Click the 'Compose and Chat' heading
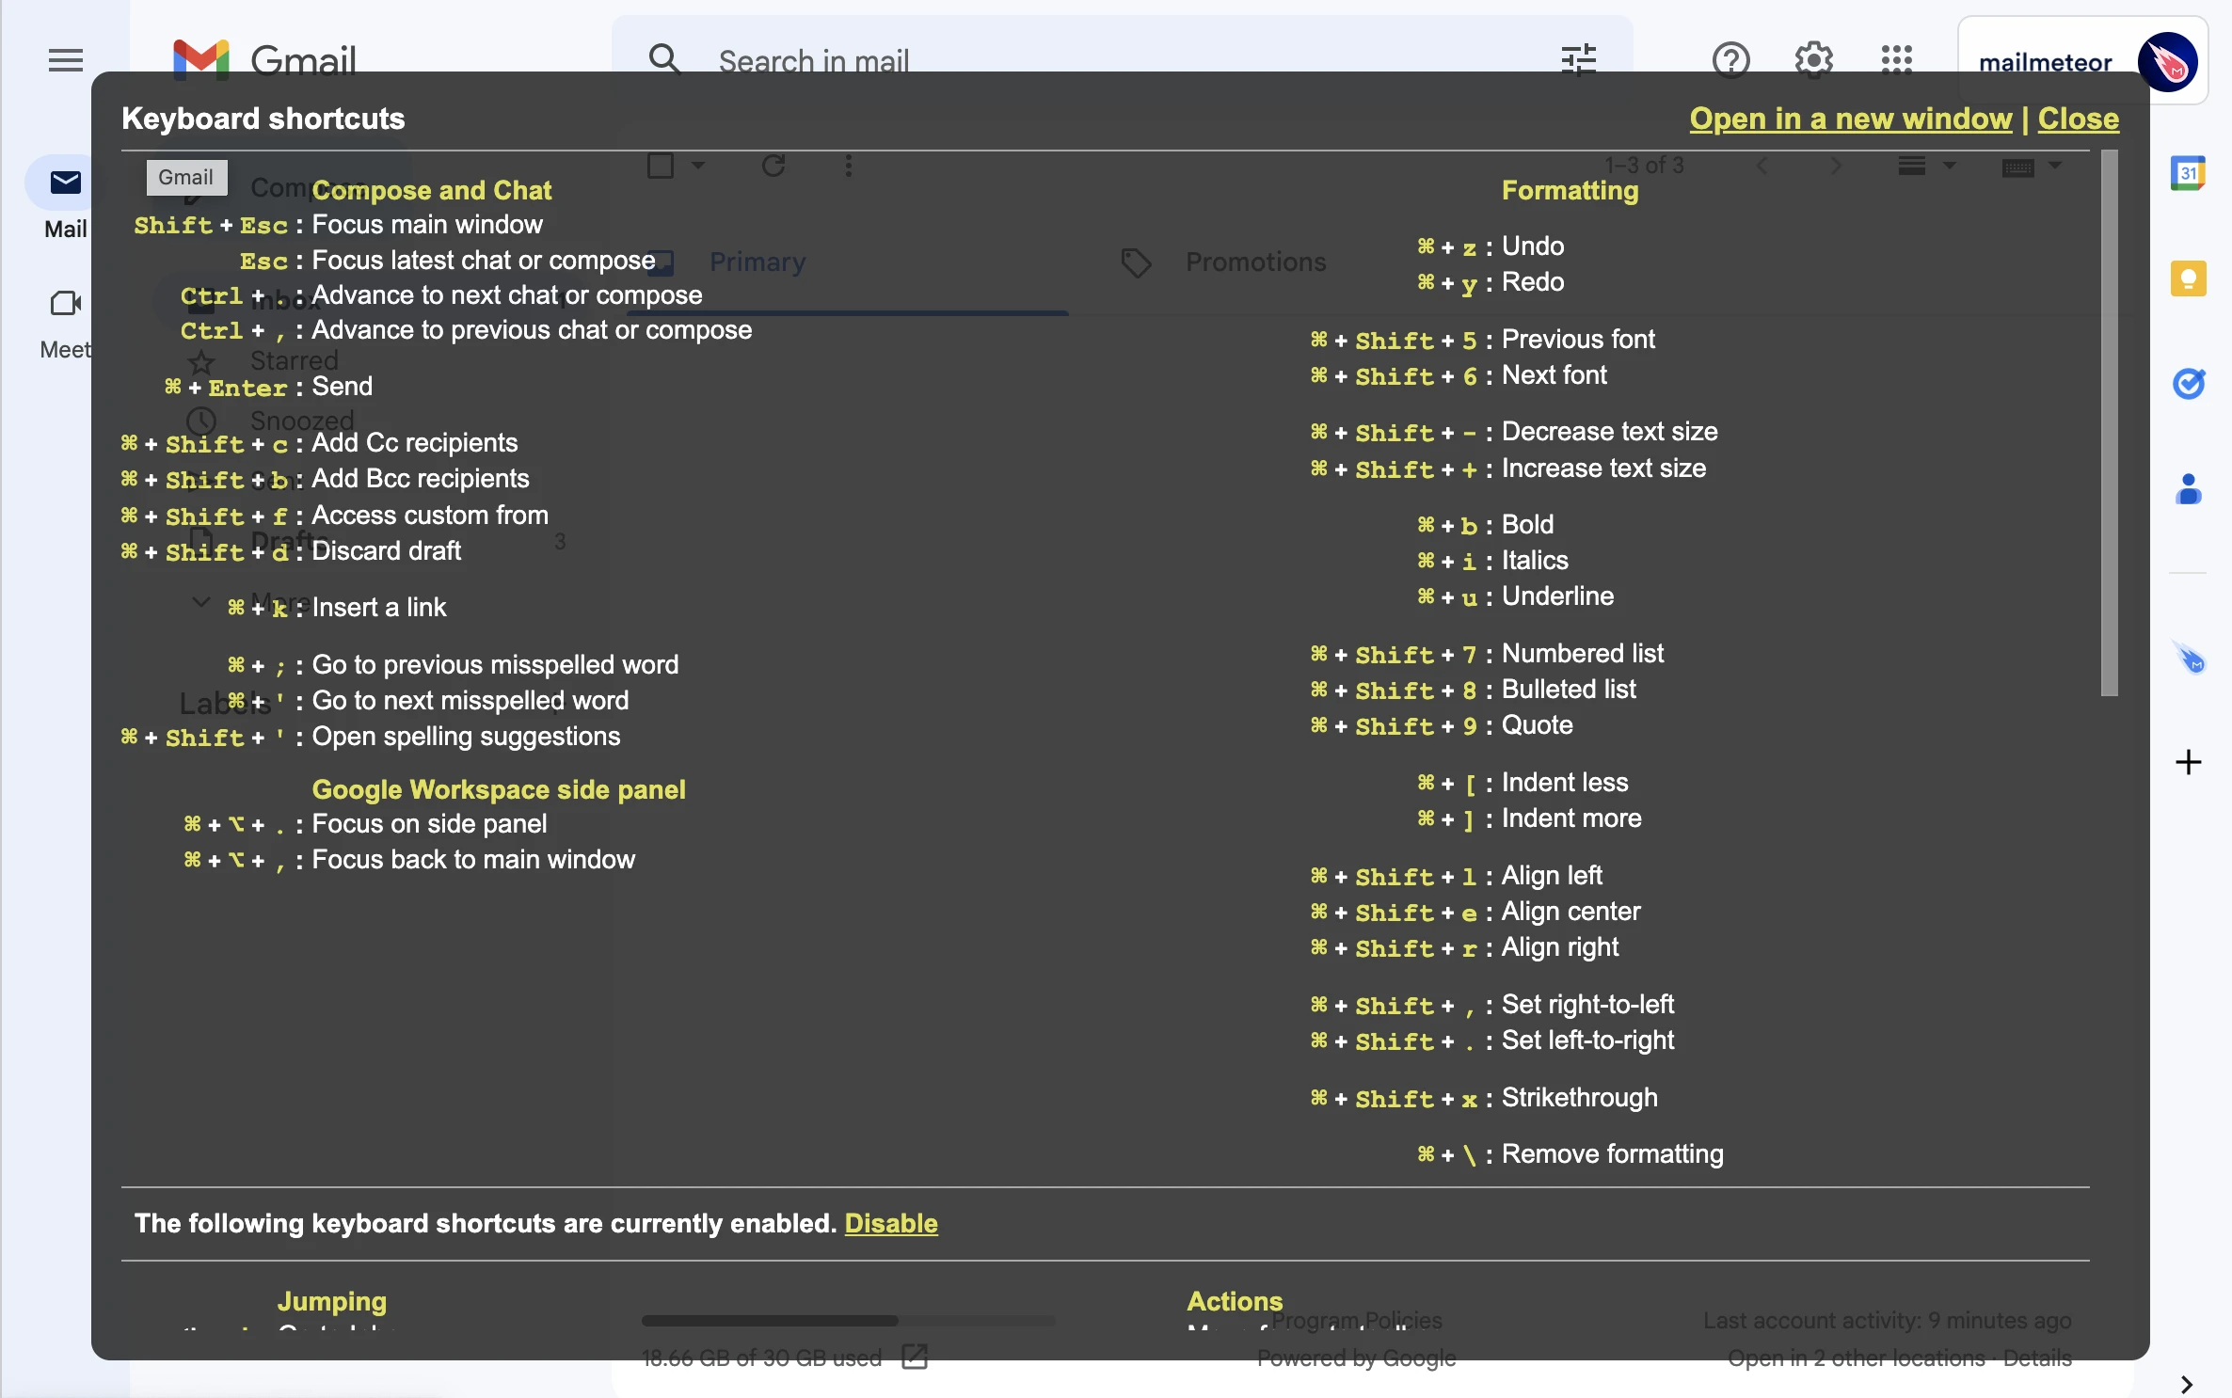 (x=431, y=190)
